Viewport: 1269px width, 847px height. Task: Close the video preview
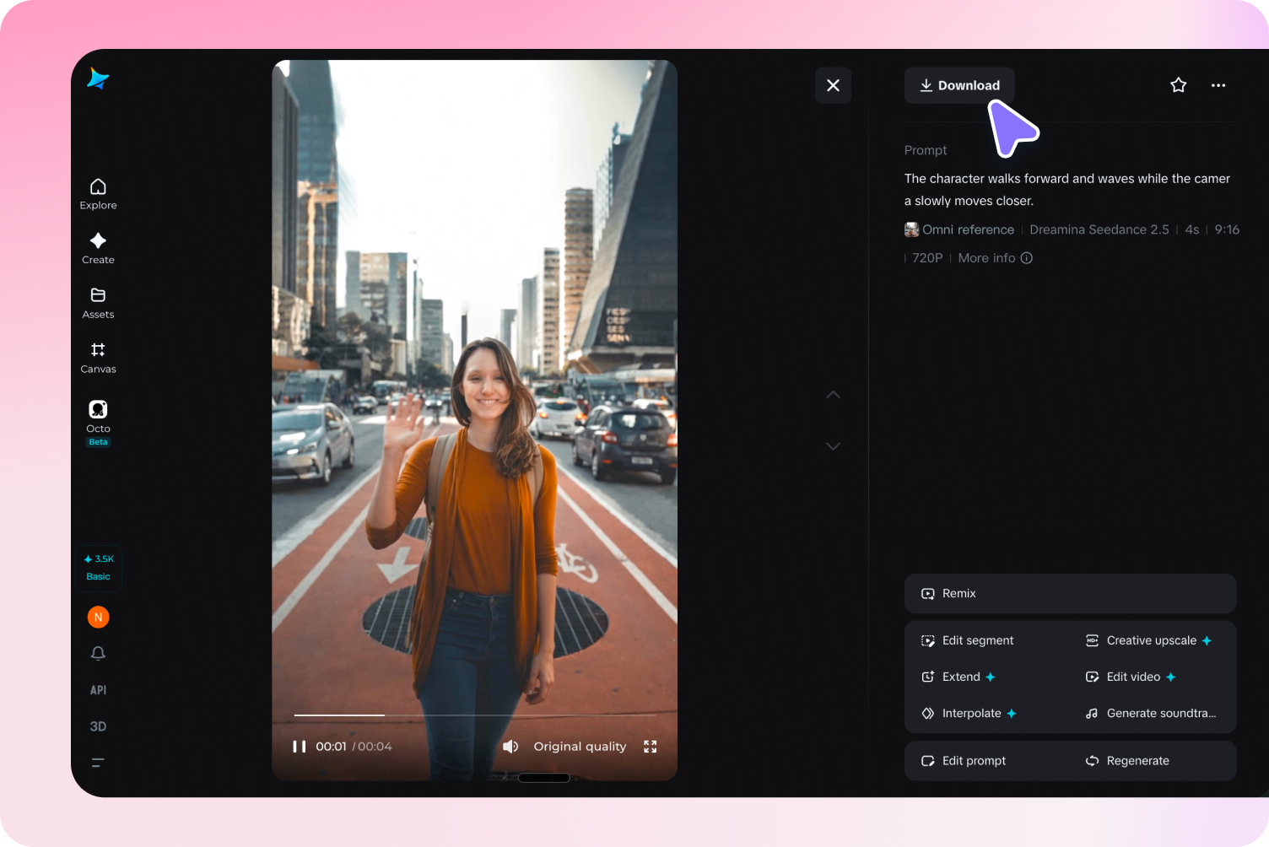[x=833, y=85]
